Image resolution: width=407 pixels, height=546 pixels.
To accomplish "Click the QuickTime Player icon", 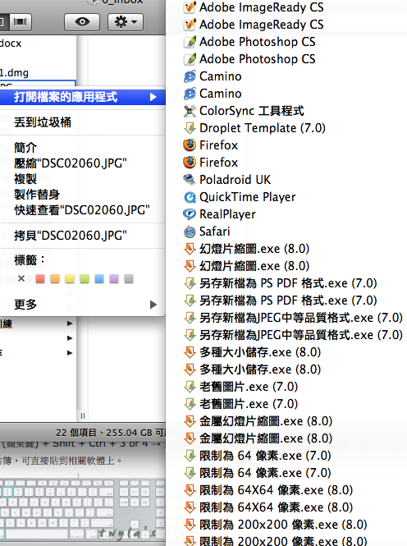I will click(x=190, y=197).
